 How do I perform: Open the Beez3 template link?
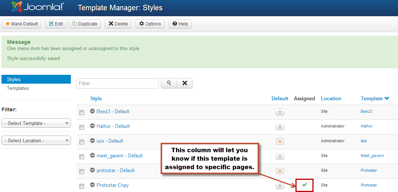(367, 111)
